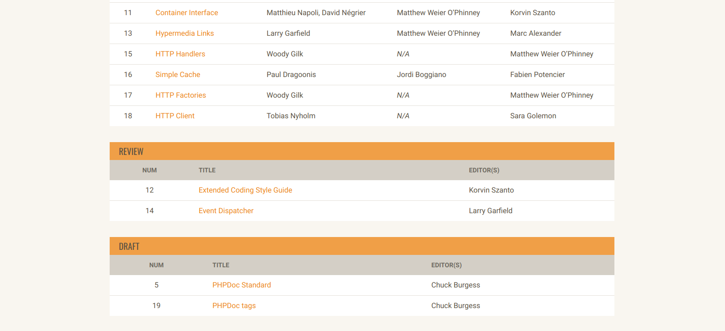This screenshot has width=725, height=331.
Task: Click row number 14 beside Event Dispatcher
Action: pos(150,210)
